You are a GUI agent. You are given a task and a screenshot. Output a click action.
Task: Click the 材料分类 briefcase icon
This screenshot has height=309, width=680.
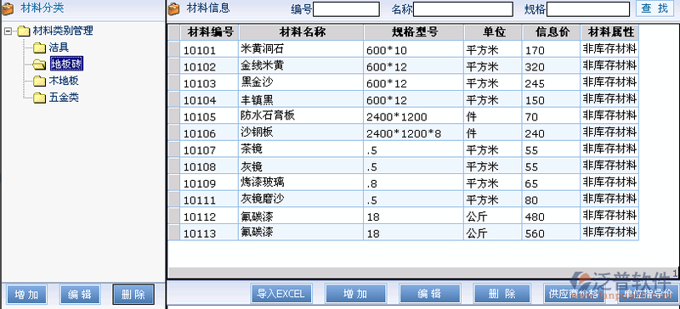point(8,8)
